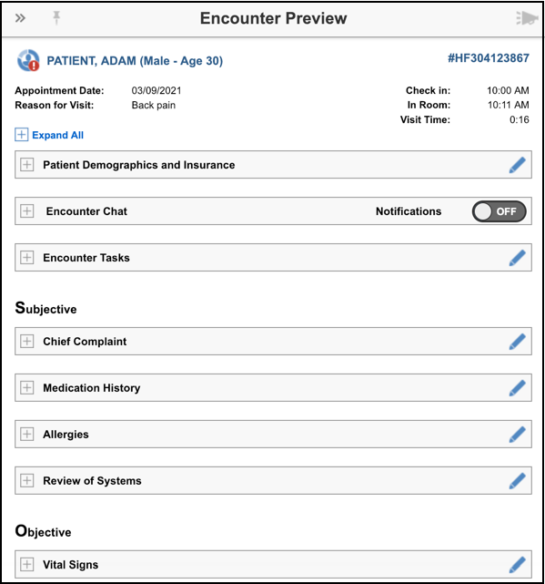
Task: Edit Encounter Tasks with pencil icon
Action: coord(517,258)
